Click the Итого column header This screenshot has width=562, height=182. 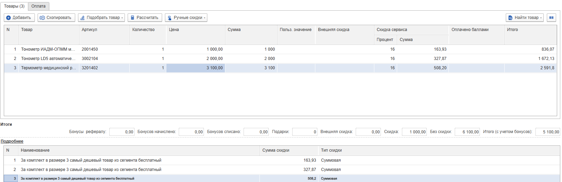(531, 35)
